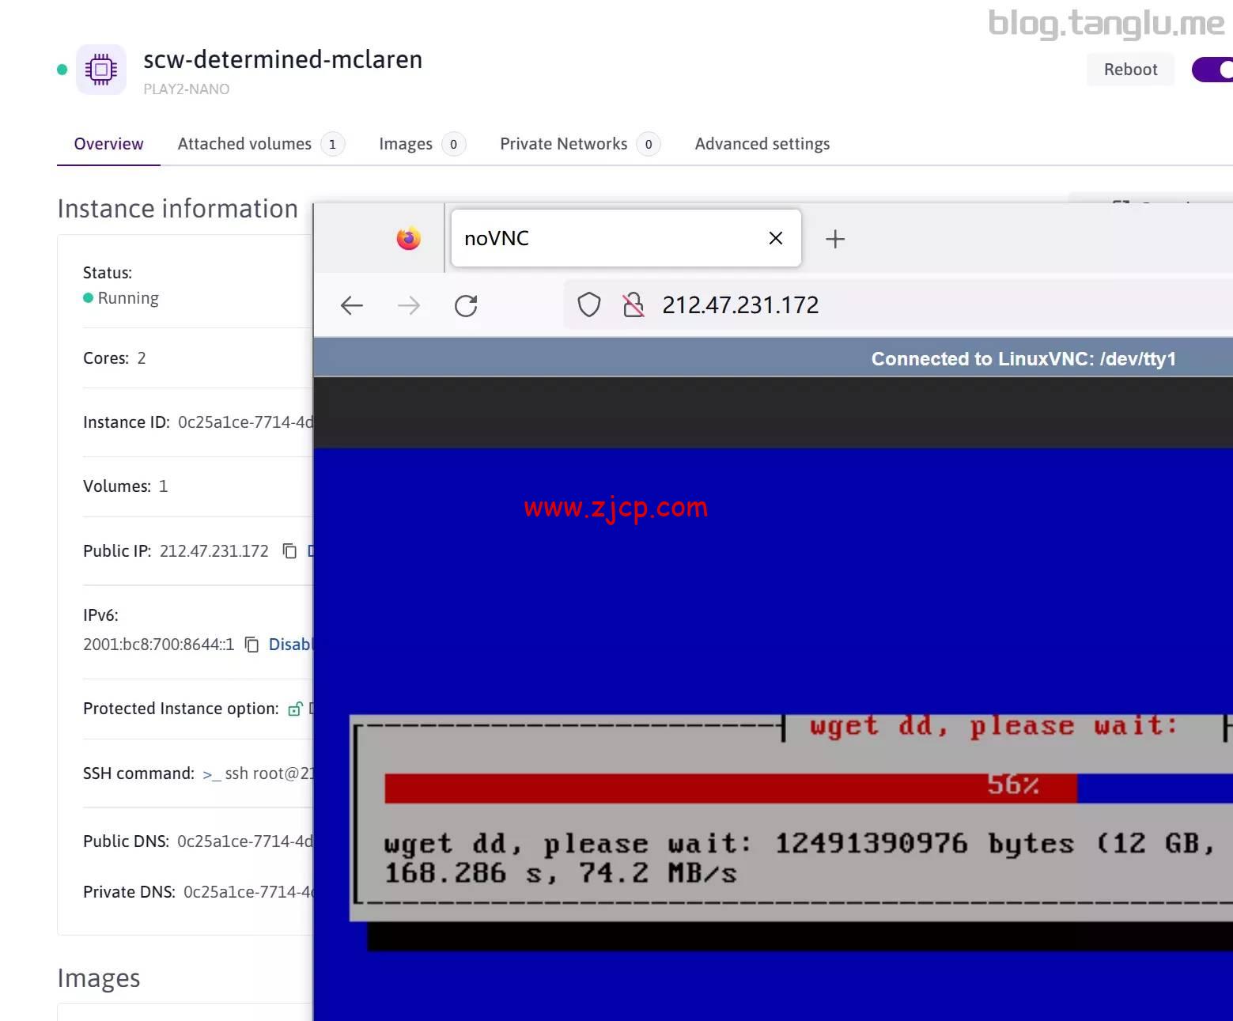Copy the IPv6 address
Image resolution: width=1233 pixels, height=1021 pixels.
(x=252, y=645)
